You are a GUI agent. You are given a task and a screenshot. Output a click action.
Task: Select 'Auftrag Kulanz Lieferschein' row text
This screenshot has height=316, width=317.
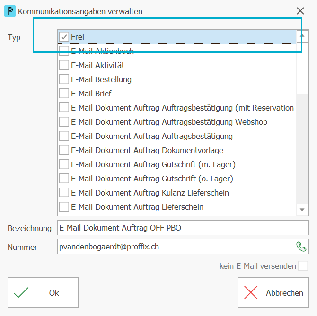click(181, 193)
